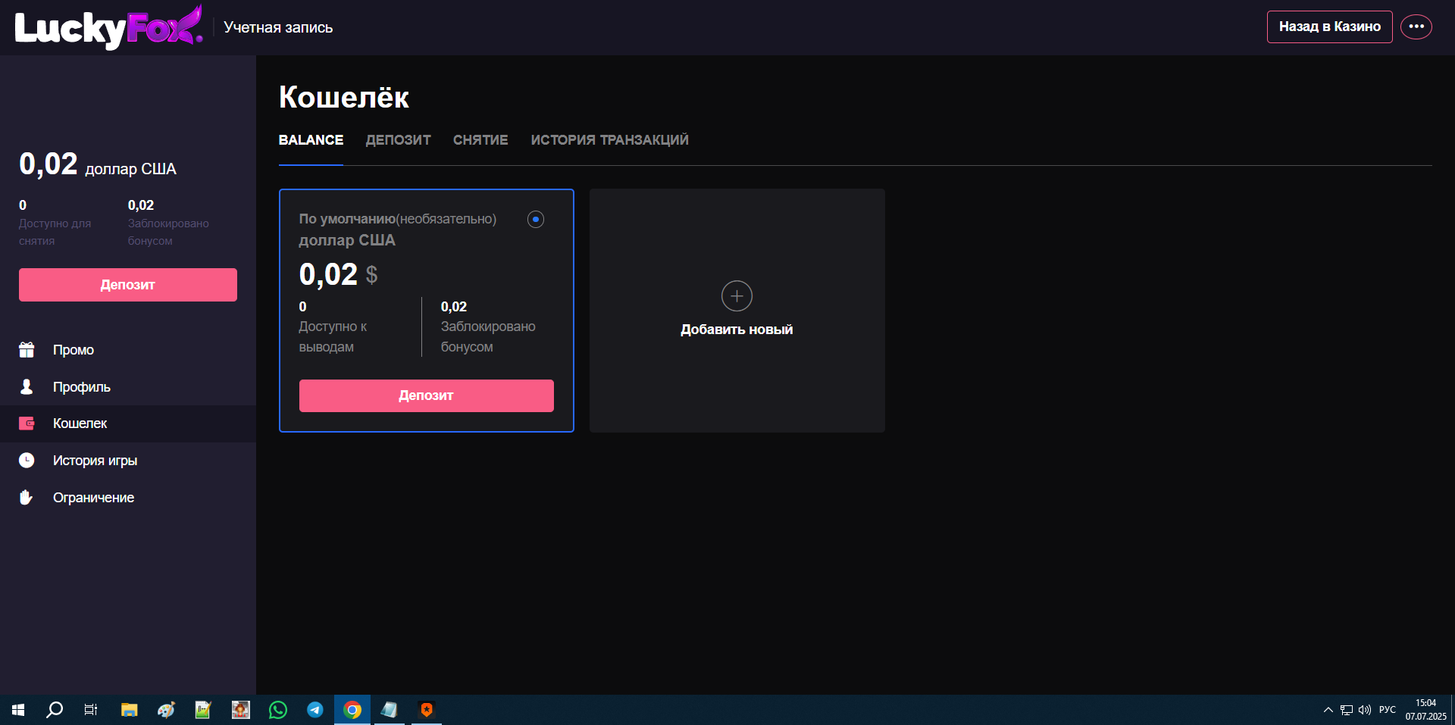The height and width of the screenshot is (725, 1455).
Task: Click the LuckyFox logo
Action: (108, 28)
